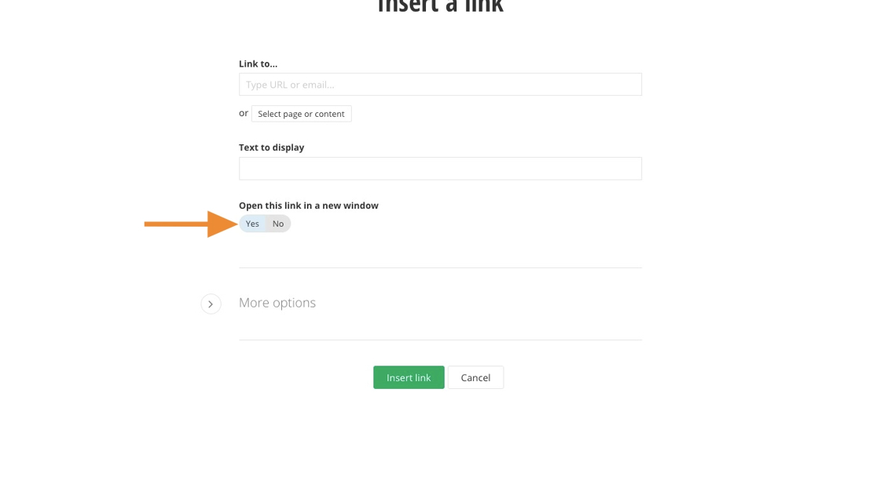
Task: Focus the Link to URL field
Action: click(440, 85)
